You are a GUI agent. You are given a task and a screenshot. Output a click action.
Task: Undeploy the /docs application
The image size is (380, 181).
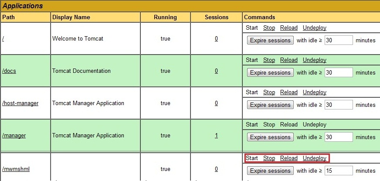pyautogui.click(x=314, y=60)
